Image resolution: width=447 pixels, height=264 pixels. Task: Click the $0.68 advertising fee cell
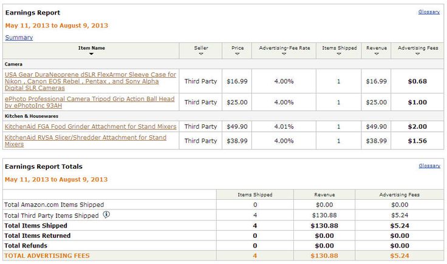(417, 81)
